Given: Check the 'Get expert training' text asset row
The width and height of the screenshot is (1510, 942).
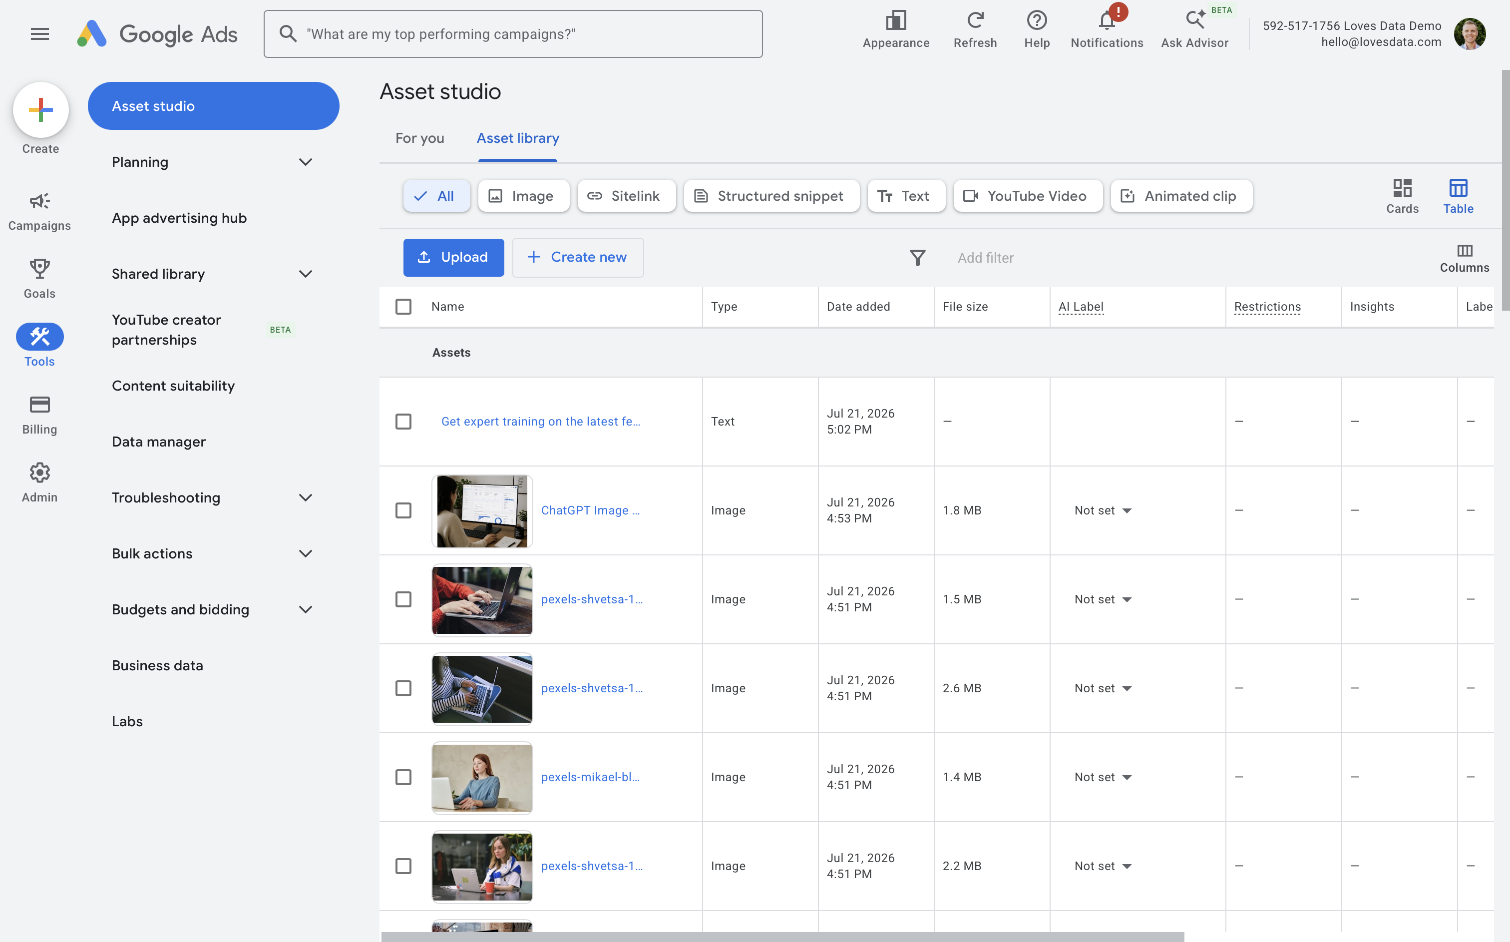Looking at the screenshot, I should (403, 422).
